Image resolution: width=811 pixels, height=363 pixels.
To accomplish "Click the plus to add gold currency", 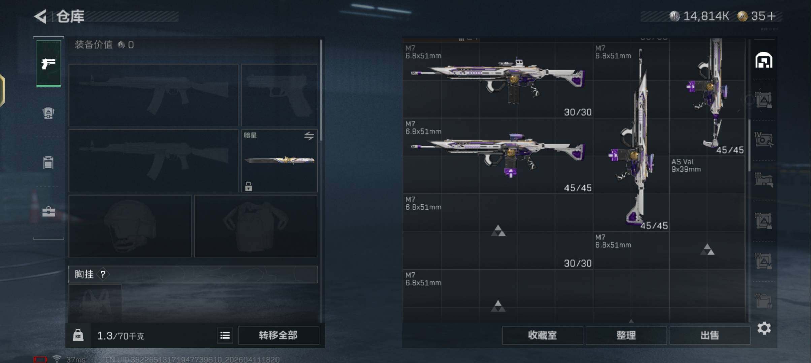I will point(771,16).
